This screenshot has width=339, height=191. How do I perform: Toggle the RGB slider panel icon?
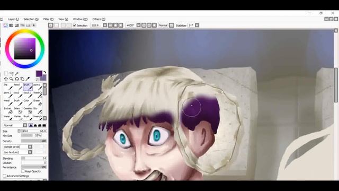pyautogui.click(x=11, y=25)
